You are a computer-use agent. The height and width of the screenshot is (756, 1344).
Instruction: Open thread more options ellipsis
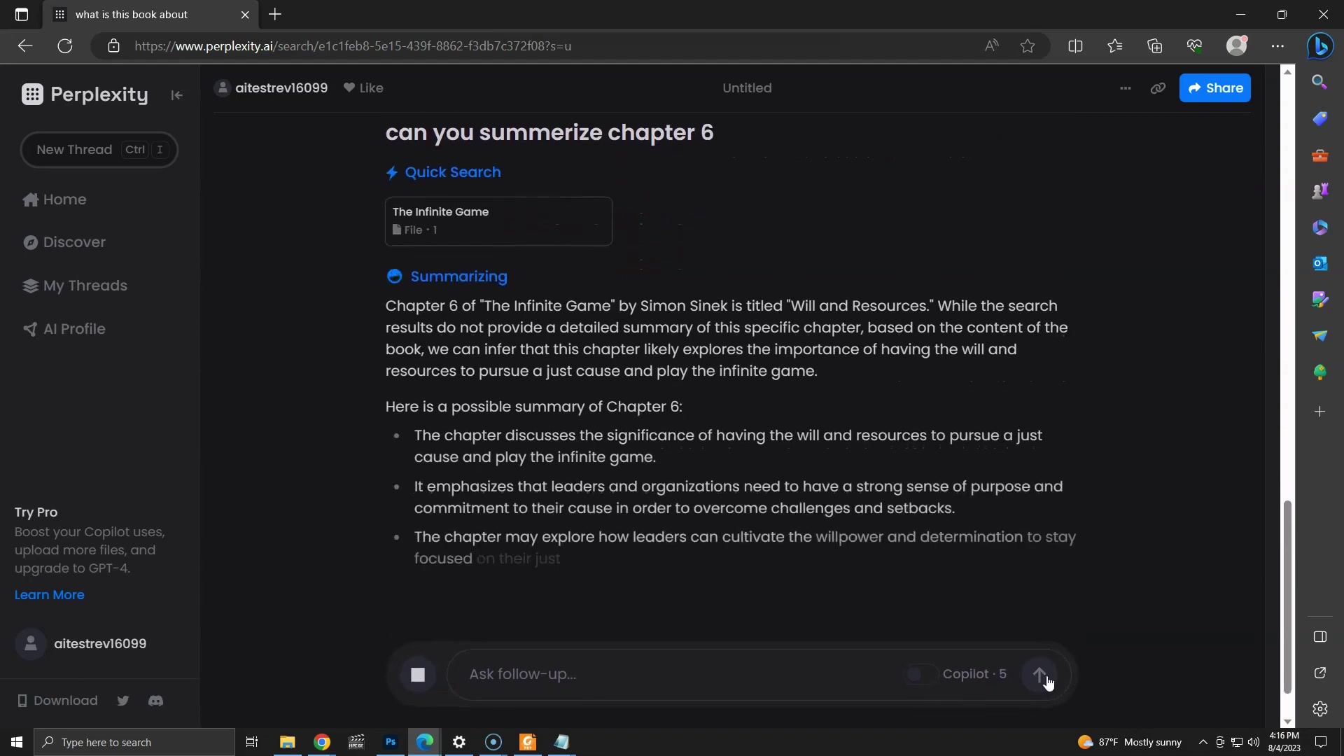1125,88
